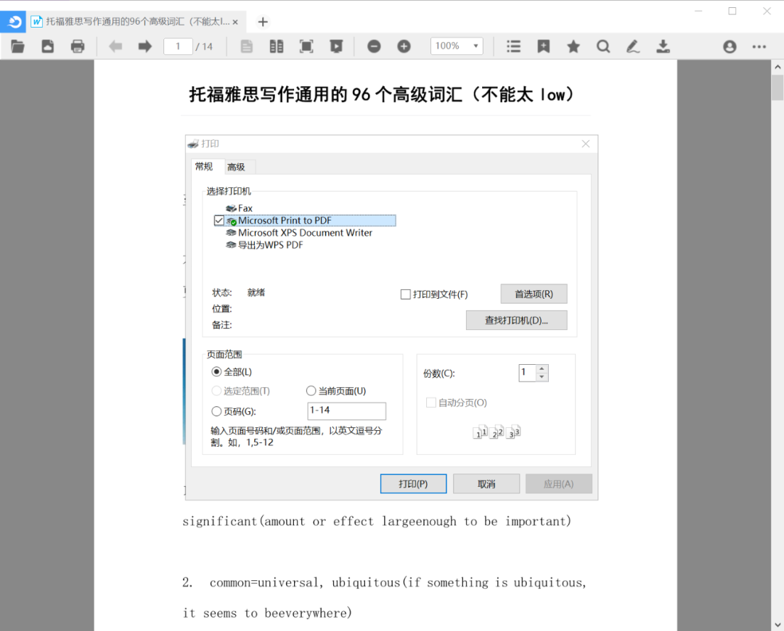Click the scrollbar up arrow
This screenshot has height=631, width=784.
click(777, 67)
